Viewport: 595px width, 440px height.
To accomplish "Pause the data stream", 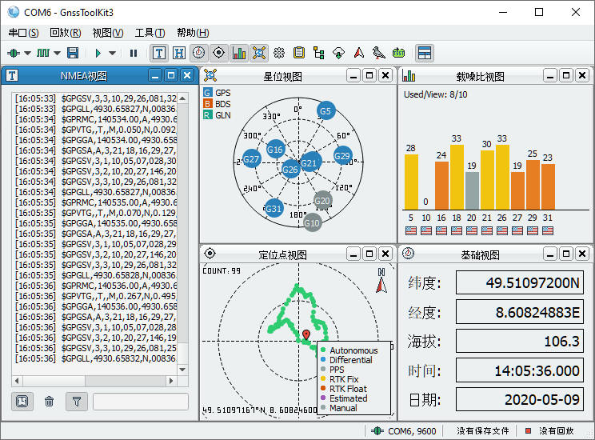I will [x=134, y=53].
